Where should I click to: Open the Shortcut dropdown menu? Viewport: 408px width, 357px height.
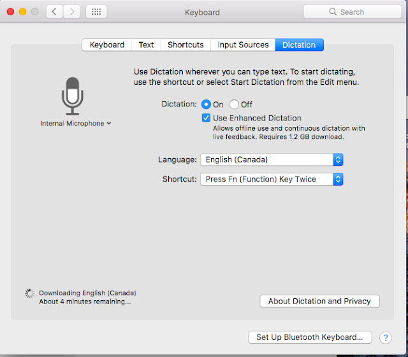[x=272, y=179]
